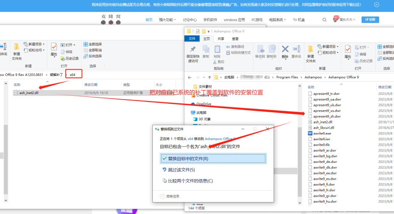Open the 首页 navigation link

149,20
